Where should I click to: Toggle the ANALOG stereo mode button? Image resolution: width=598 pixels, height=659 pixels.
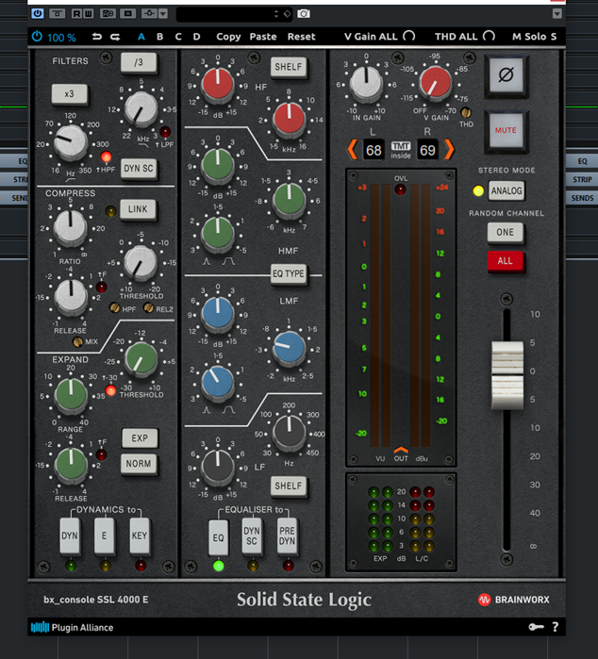tap(506, 191)
